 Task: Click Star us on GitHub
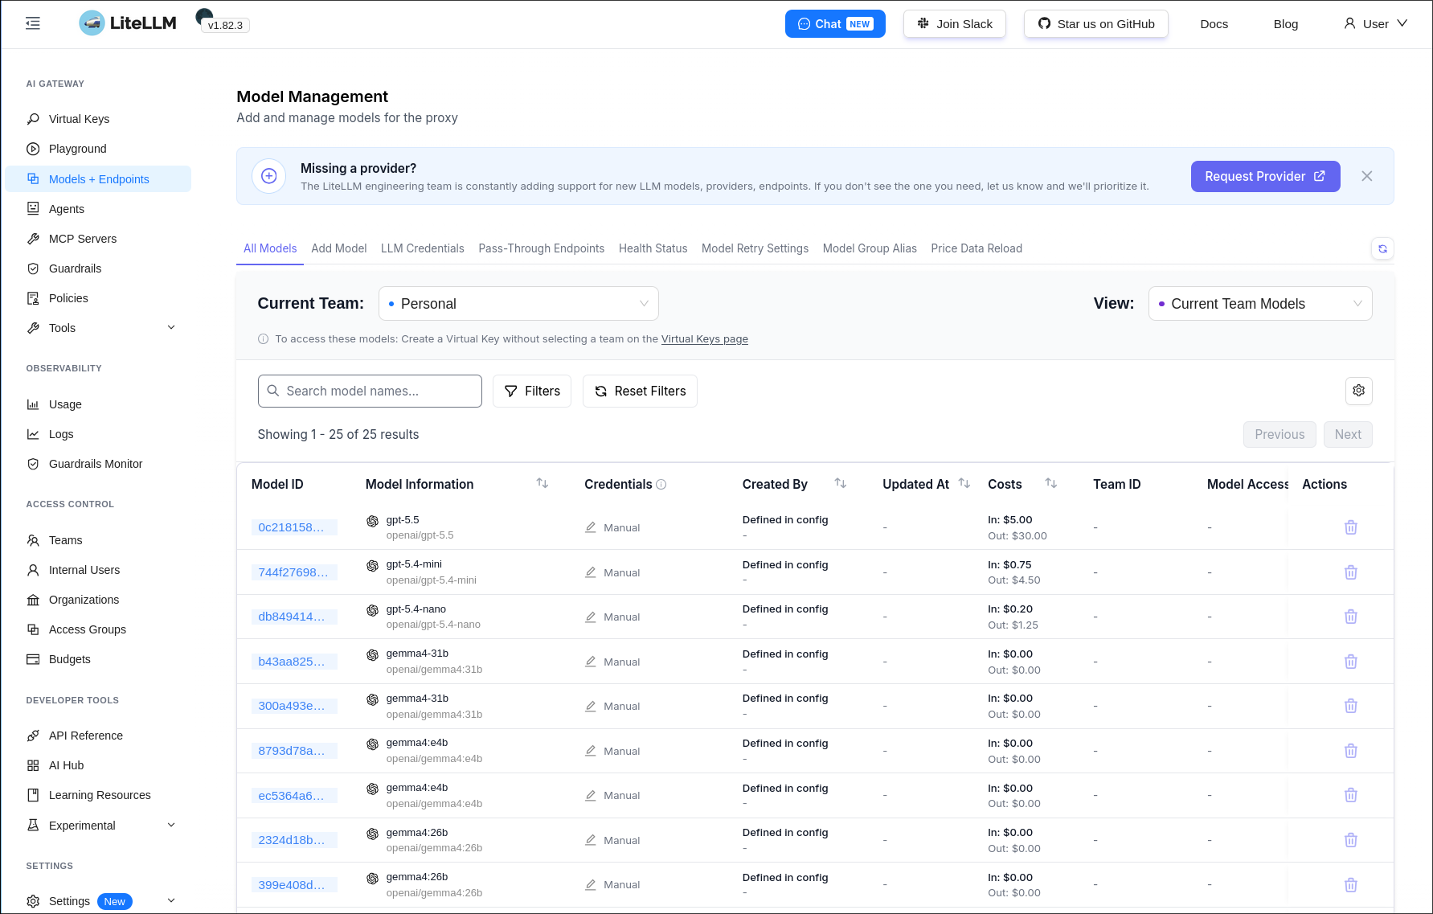tap(1096, 24)
